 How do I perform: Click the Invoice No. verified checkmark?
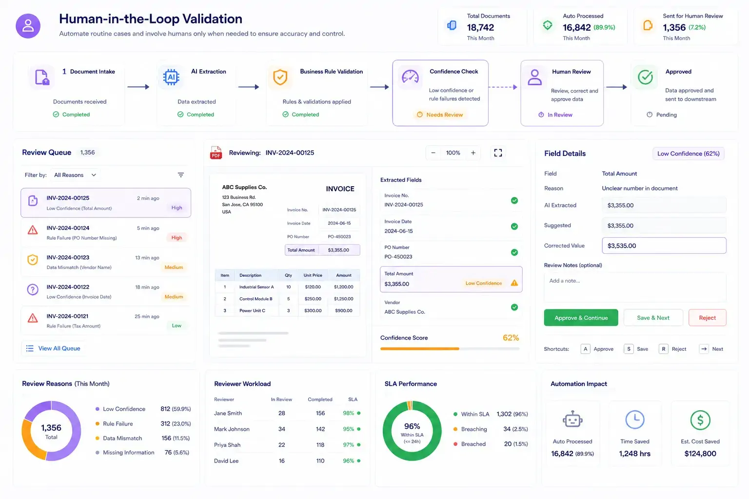(x=514, y=200)
